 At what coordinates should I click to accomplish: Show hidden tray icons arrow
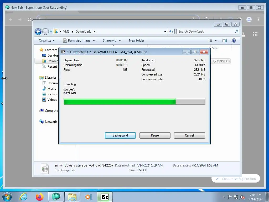click(223, 197)
